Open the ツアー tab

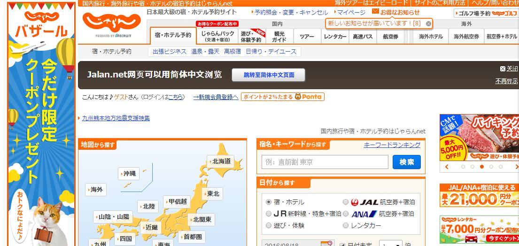307,36
